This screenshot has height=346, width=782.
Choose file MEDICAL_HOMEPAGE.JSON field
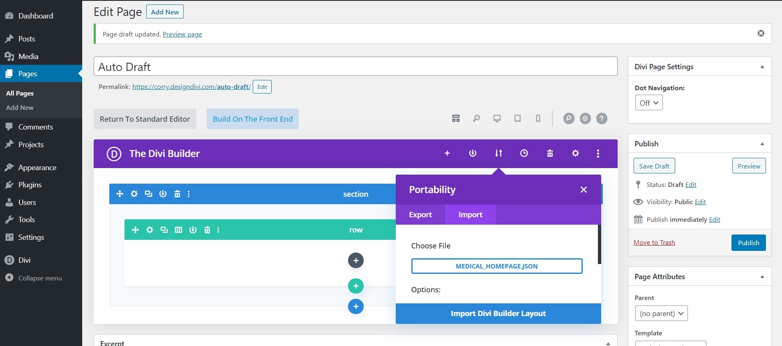coord(497,266)
